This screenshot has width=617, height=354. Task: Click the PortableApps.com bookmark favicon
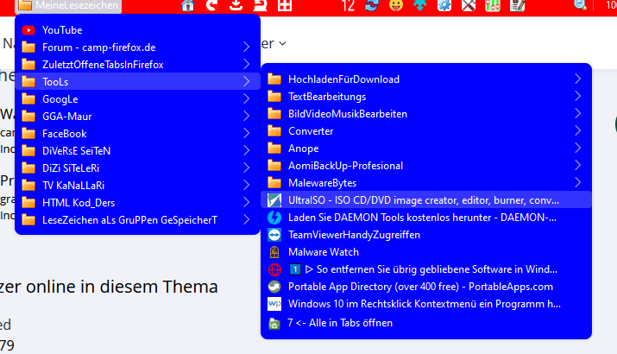pos(274,287)
